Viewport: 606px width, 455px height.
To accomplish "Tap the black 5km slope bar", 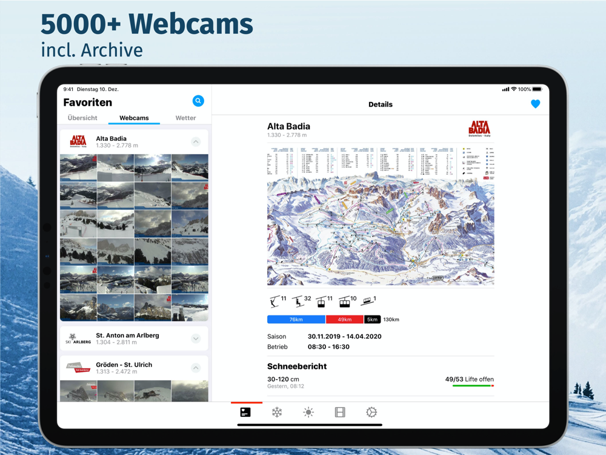I will click(372, 320).
